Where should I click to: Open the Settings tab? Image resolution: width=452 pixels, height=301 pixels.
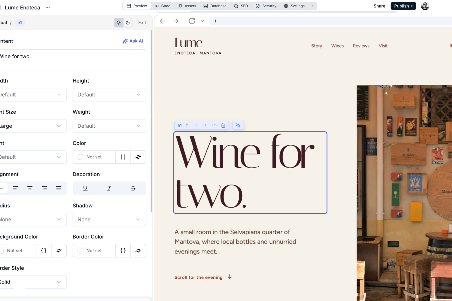[294, 6]
